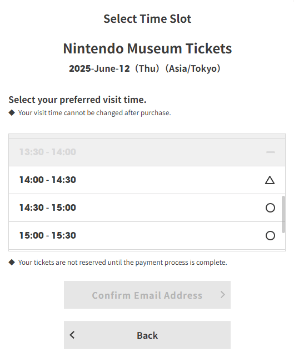Click diamond bullet beside tickets not reserved notice

point(12,262)
